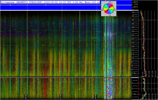Click the 6 frequency tick label
The image size is (158, 100).
coord(132,66)
